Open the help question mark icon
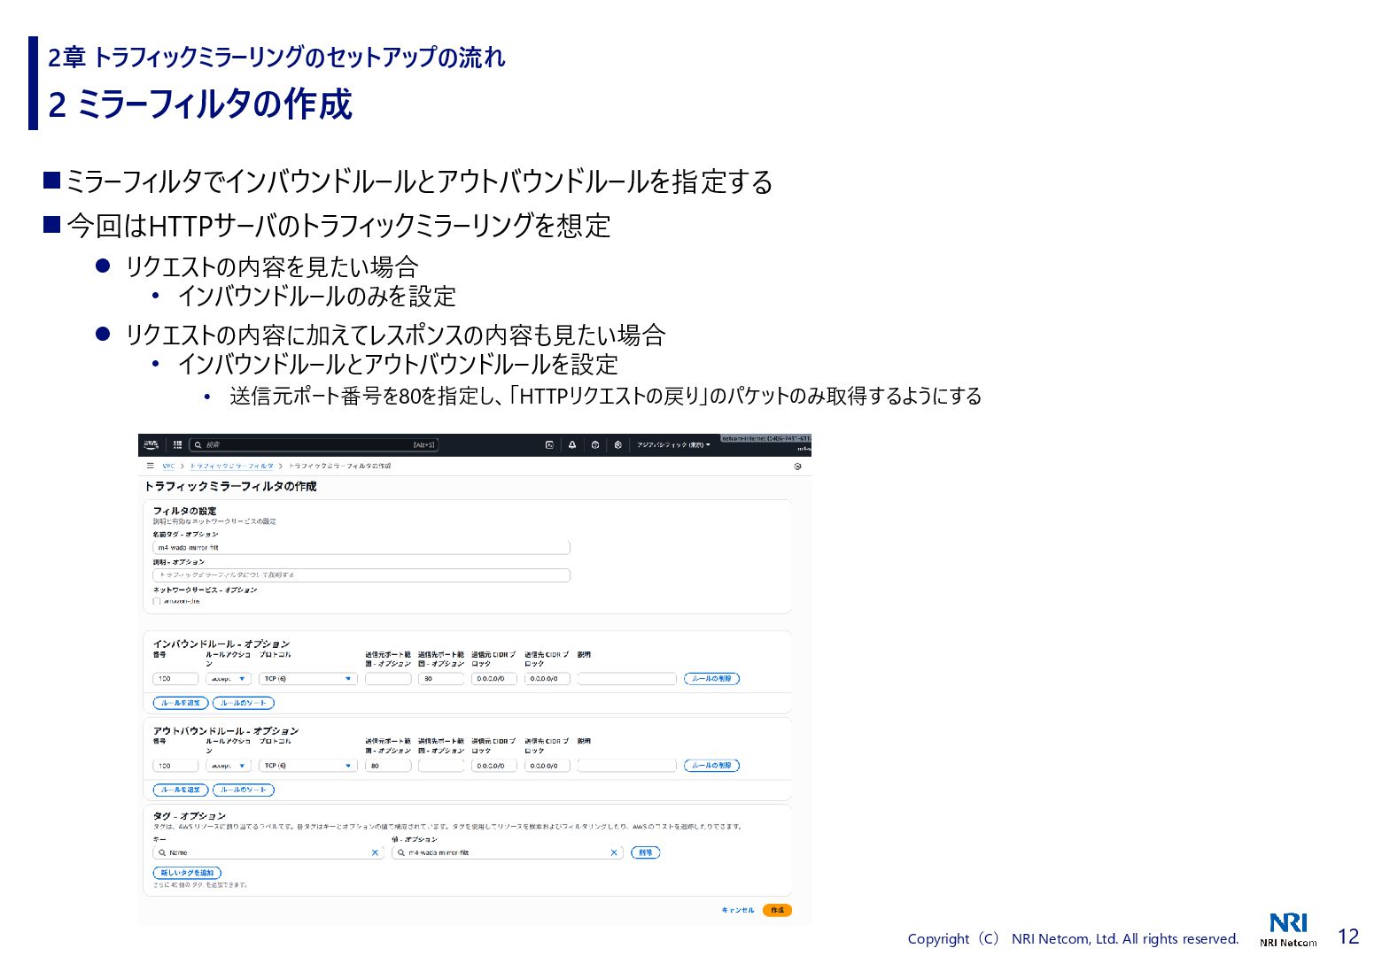 [x=595, y=444]
